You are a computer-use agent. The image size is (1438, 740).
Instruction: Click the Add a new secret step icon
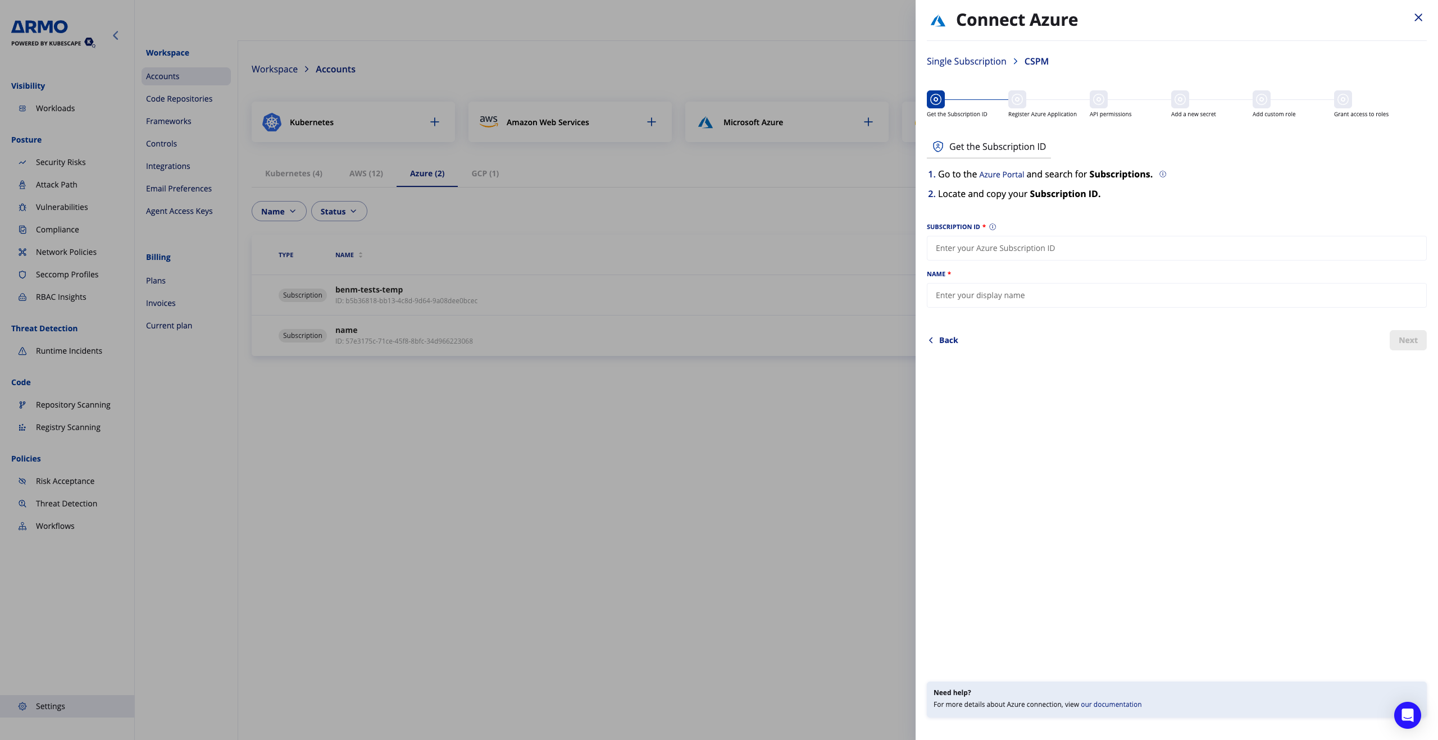click(1180, 99)
